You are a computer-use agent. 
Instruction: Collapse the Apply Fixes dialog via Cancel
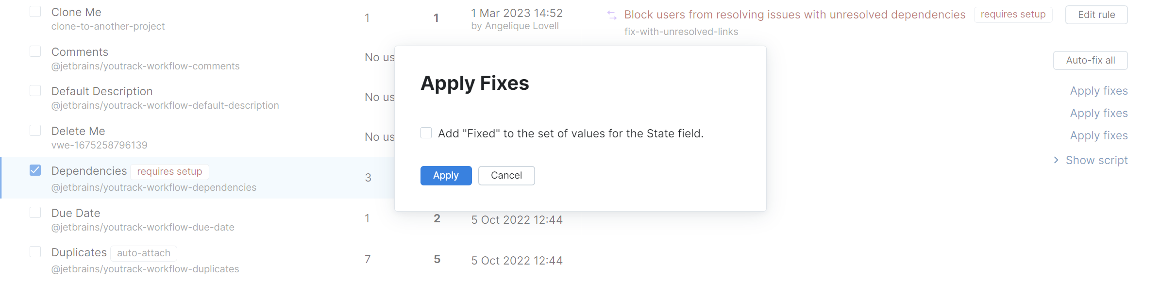pos(506,175)
